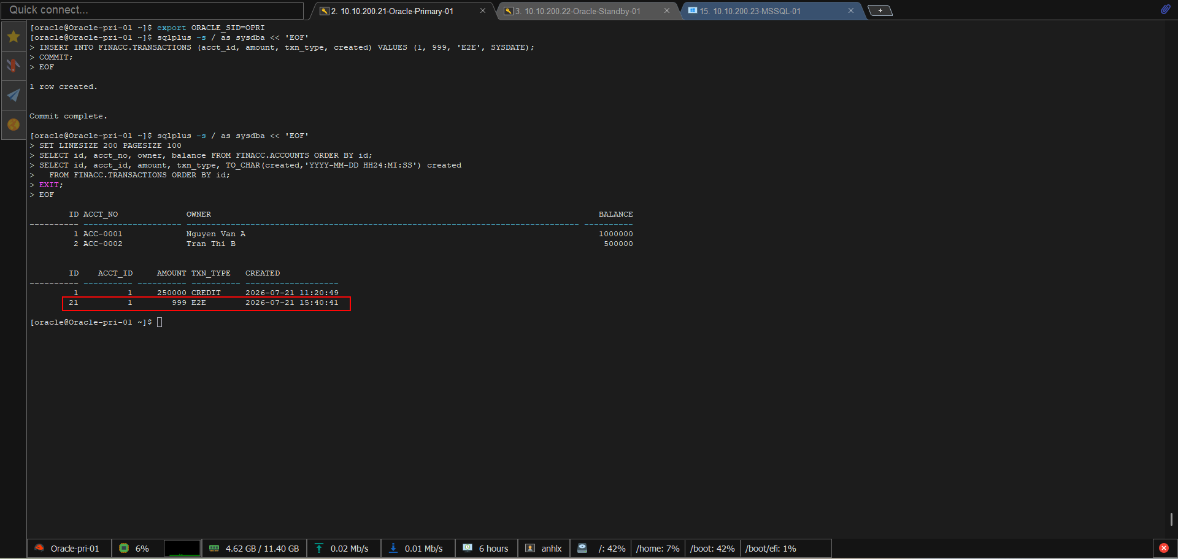Click the paperclip attach icon at top right
Screen dimensions: 1178x559
pos(1165,9)
